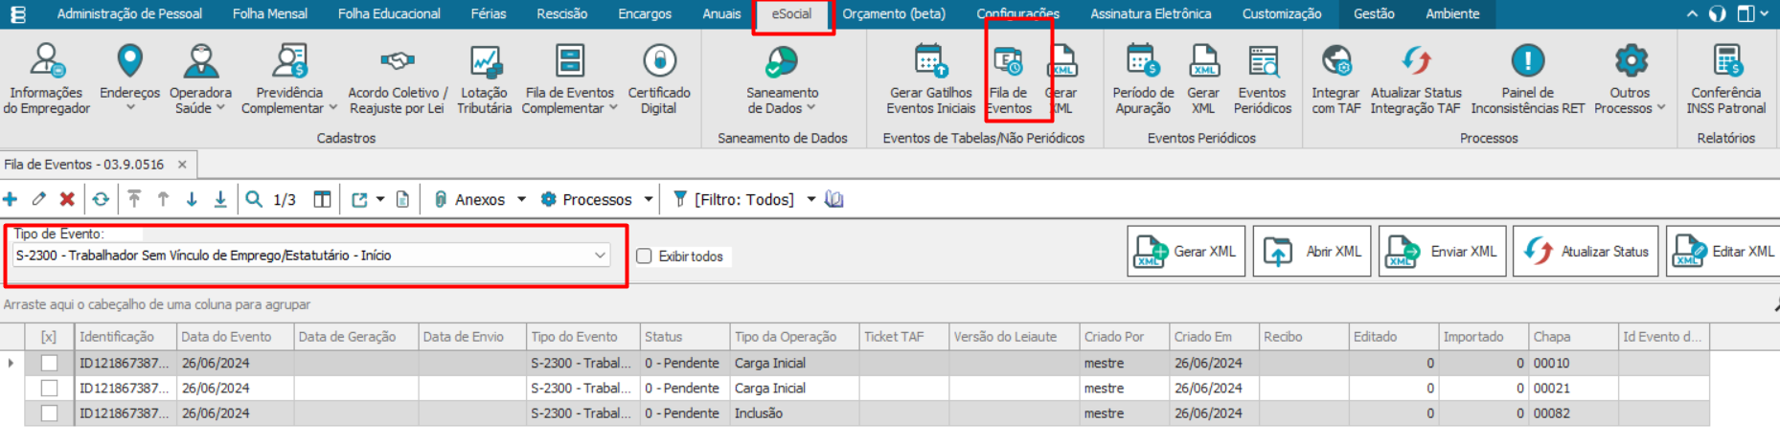Expand Saneamento de Dados dropdown
Screen dimensions: 1780x445
[811, 108]
